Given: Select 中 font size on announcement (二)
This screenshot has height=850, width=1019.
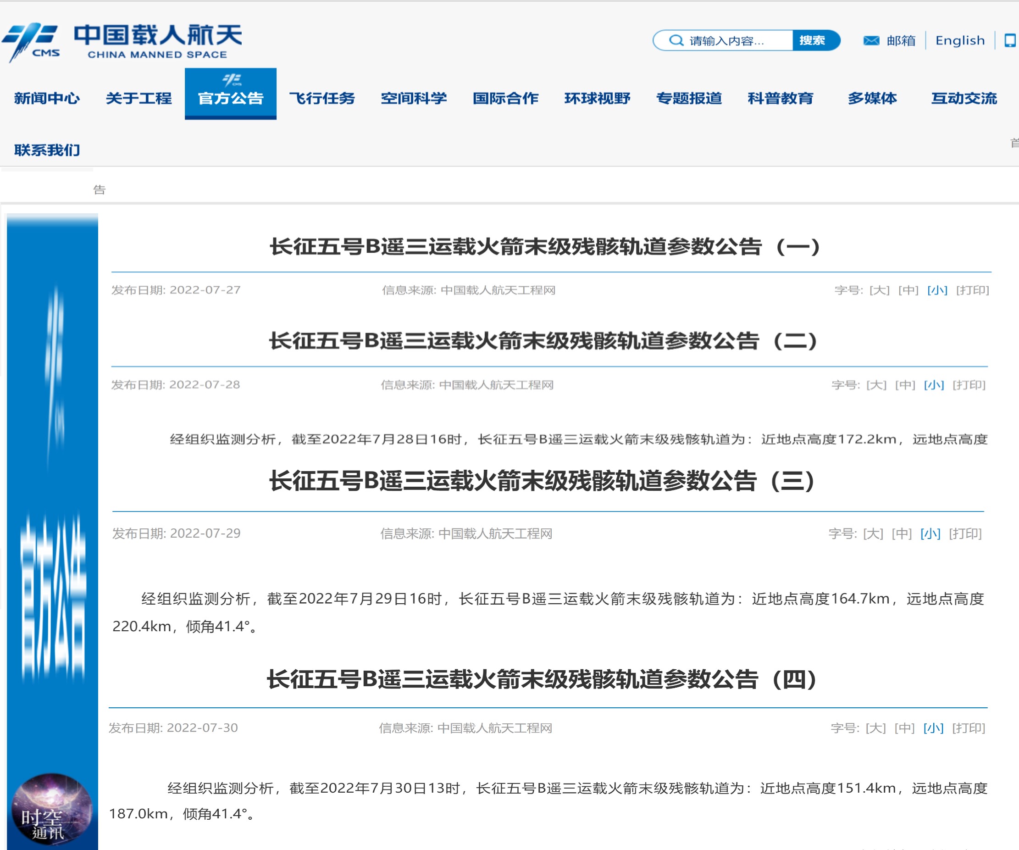Looking at the screenshot, I should [907, 385].
